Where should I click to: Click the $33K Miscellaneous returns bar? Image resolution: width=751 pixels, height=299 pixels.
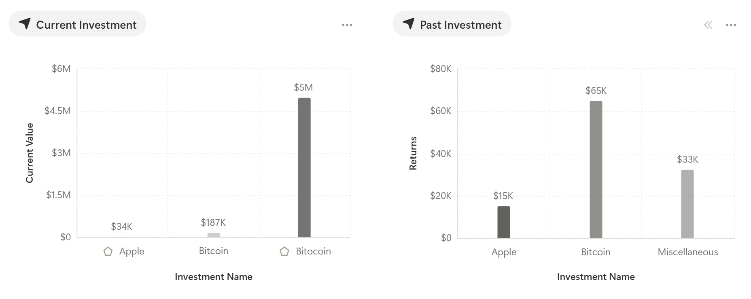tap(687, 204)
